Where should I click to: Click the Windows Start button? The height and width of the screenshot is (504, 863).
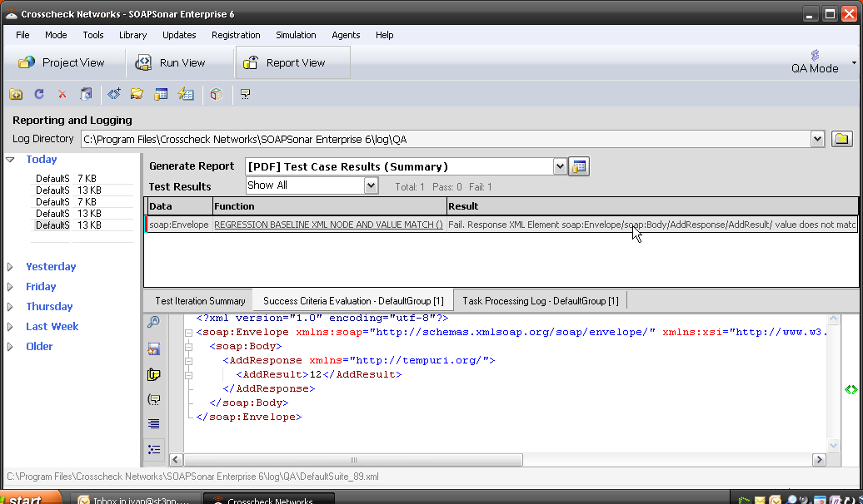coord(30,498)
